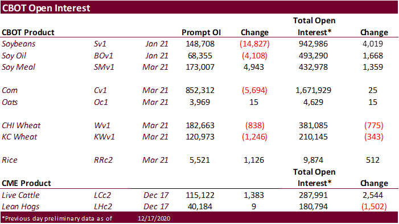Select the Soybeans product row label
This screenshot has height=224, width=399.
[19, 44]
